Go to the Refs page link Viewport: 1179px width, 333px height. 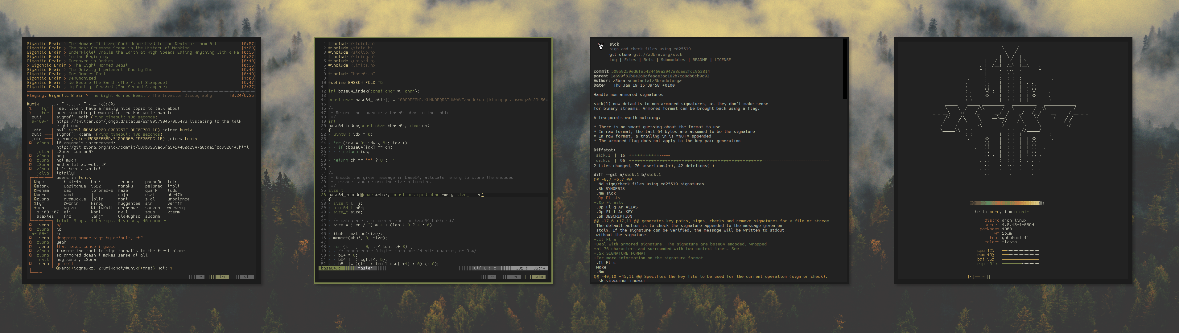(x=648, y=60)
